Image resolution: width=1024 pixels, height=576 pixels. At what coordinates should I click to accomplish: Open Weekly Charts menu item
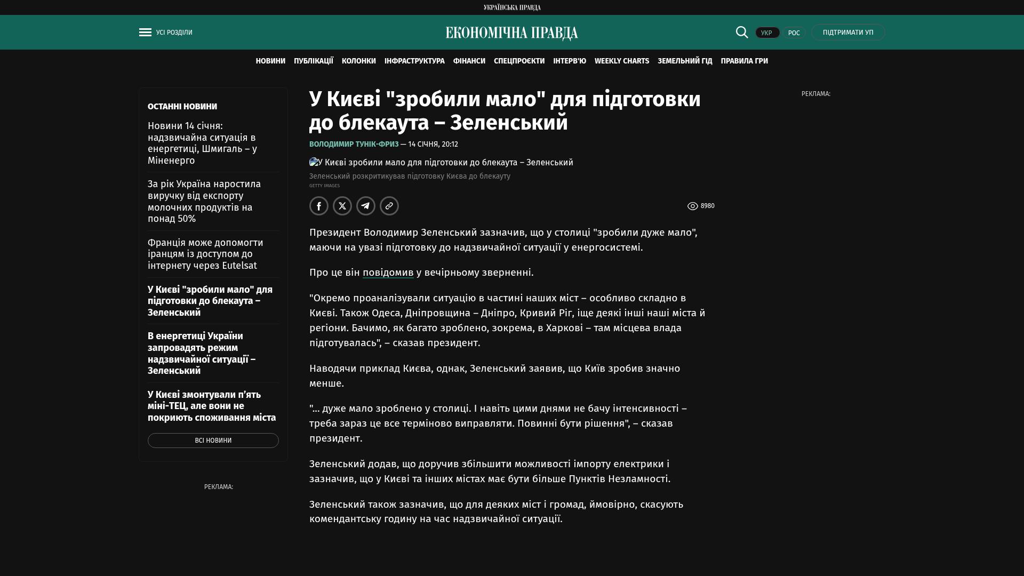[621, 61]
